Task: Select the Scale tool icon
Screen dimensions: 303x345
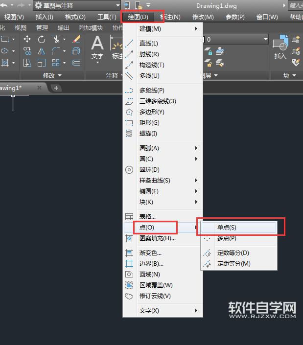Action: 42,63
